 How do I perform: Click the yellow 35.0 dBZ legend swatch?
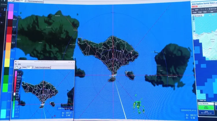click(7, 63)
